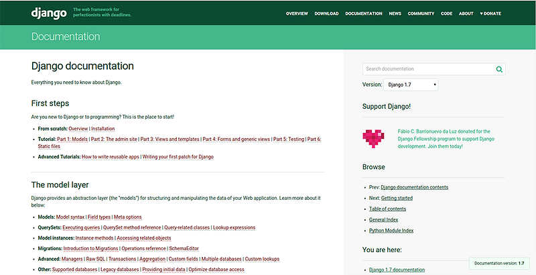Image resolution: width=536 pixels, height=275 pixels.
Task: Open the From scratch Overview link
Action: 78,129
